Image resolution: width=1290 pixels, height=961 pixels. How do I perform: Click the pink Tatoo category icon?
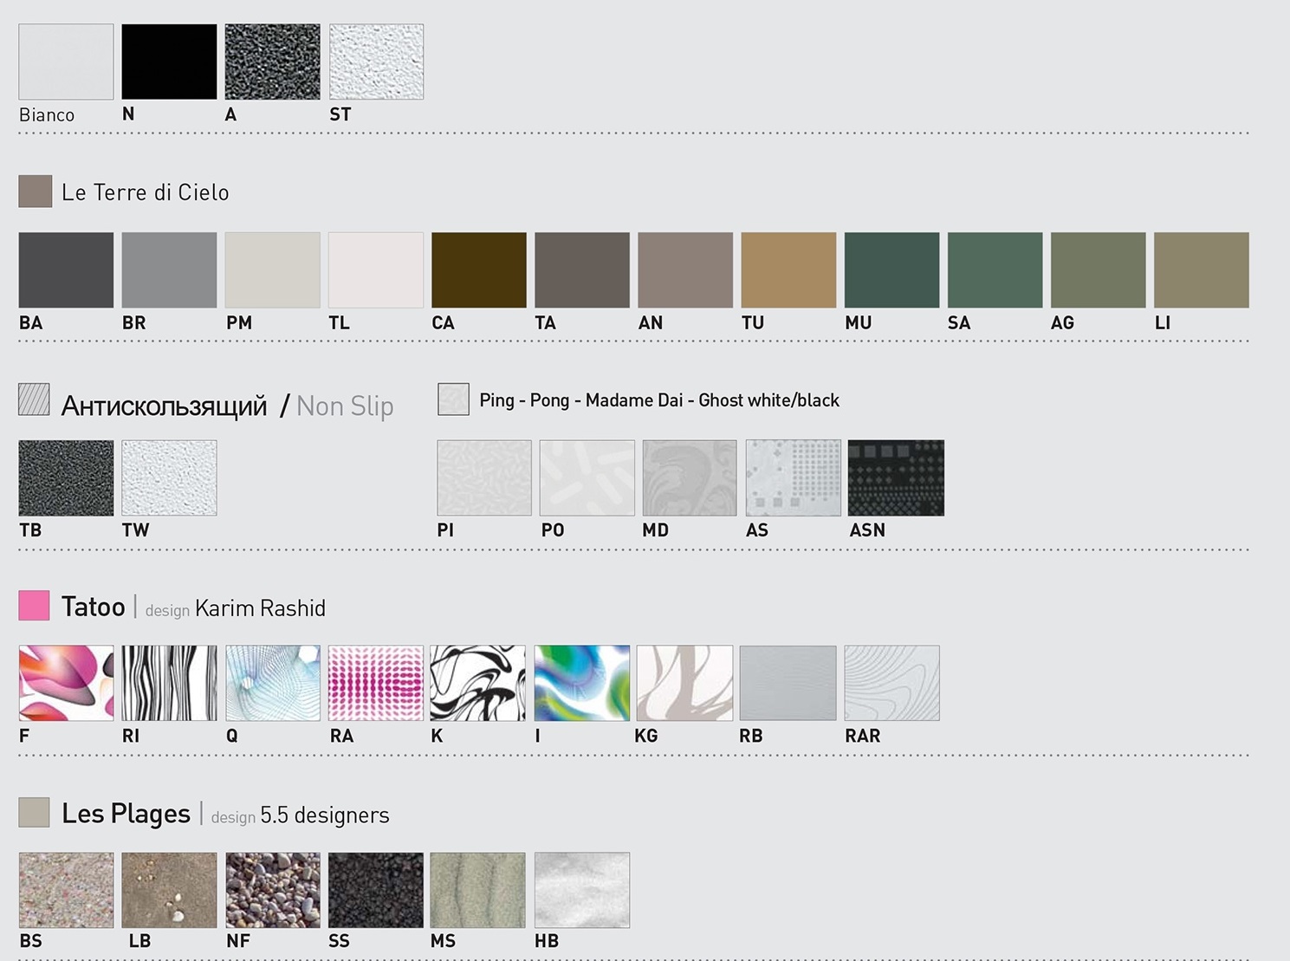coord(34,606)
